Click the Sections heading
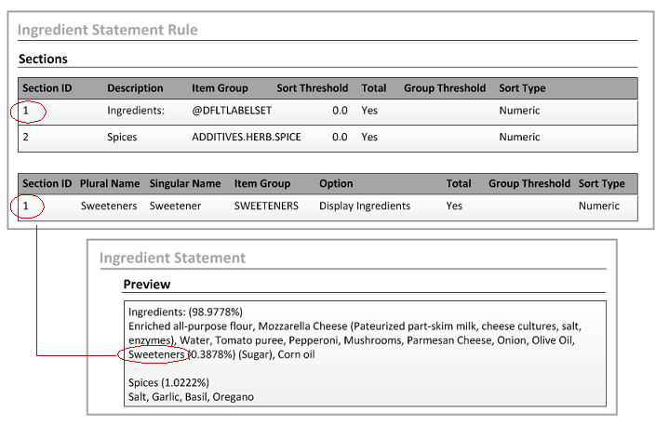 tap(43, 60)
